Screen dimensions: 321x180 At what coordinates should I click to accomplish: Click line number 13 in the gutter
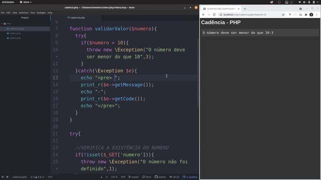tap(55, 78)
